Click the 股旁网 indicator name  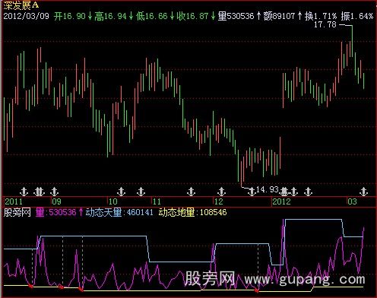(17, 212)
